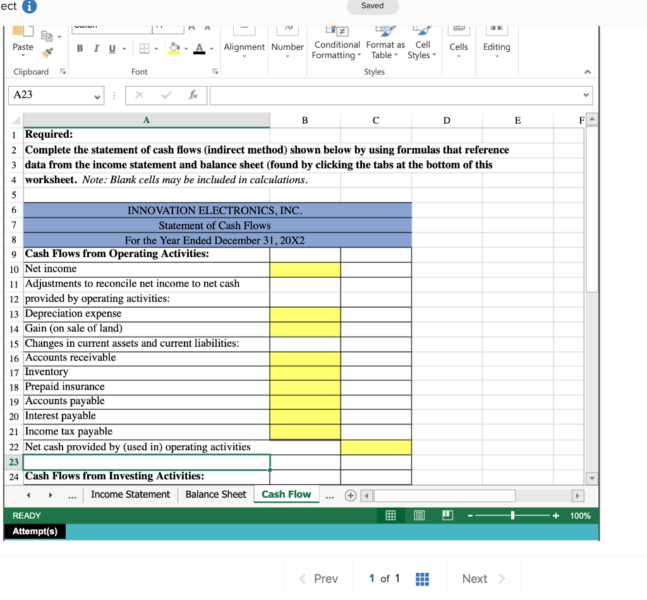The width and height of the screenshot is (647, 600).
Task: Click the Insert Function fx icon
Action: point(193,95)
